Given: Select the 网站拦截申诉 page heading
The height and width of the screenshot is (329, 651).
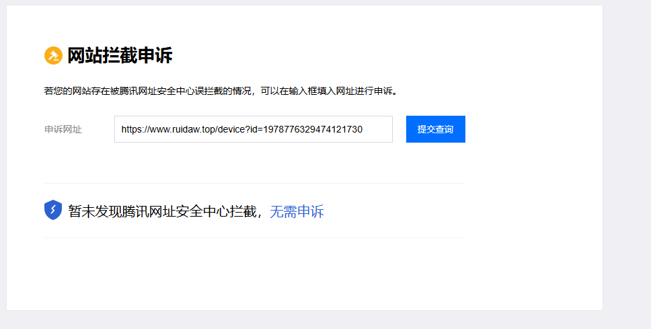Looking at the screenshot, I should click(120, 56).
